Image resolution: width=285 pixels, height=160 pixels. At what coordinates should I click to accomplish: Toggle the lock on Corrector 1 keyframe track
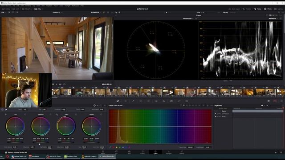[x=217, y=114]
